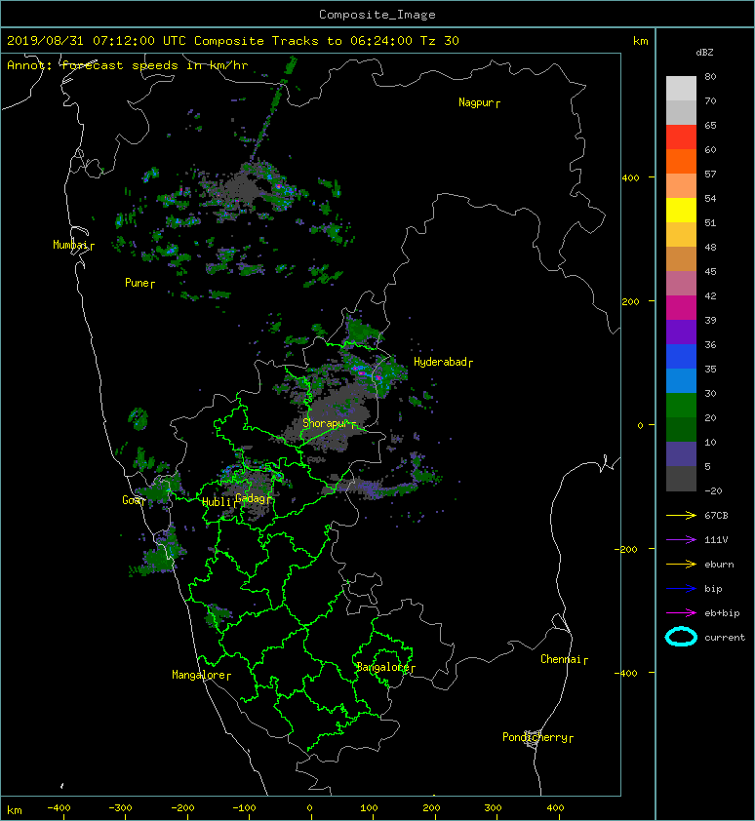Click the light gray 80 dBZ swatch
The width and height of the screenshot is (755, 821).
click(681, 88)
